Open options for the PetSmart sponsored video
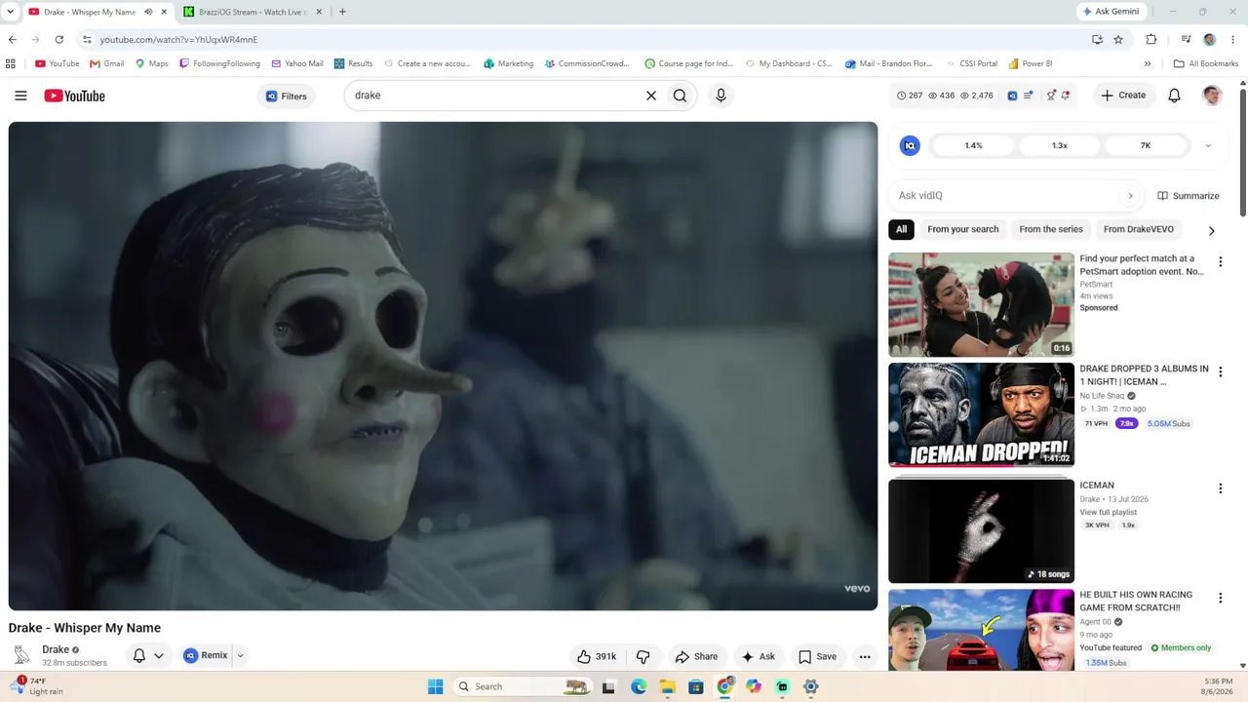 (x=1220, y=262)
